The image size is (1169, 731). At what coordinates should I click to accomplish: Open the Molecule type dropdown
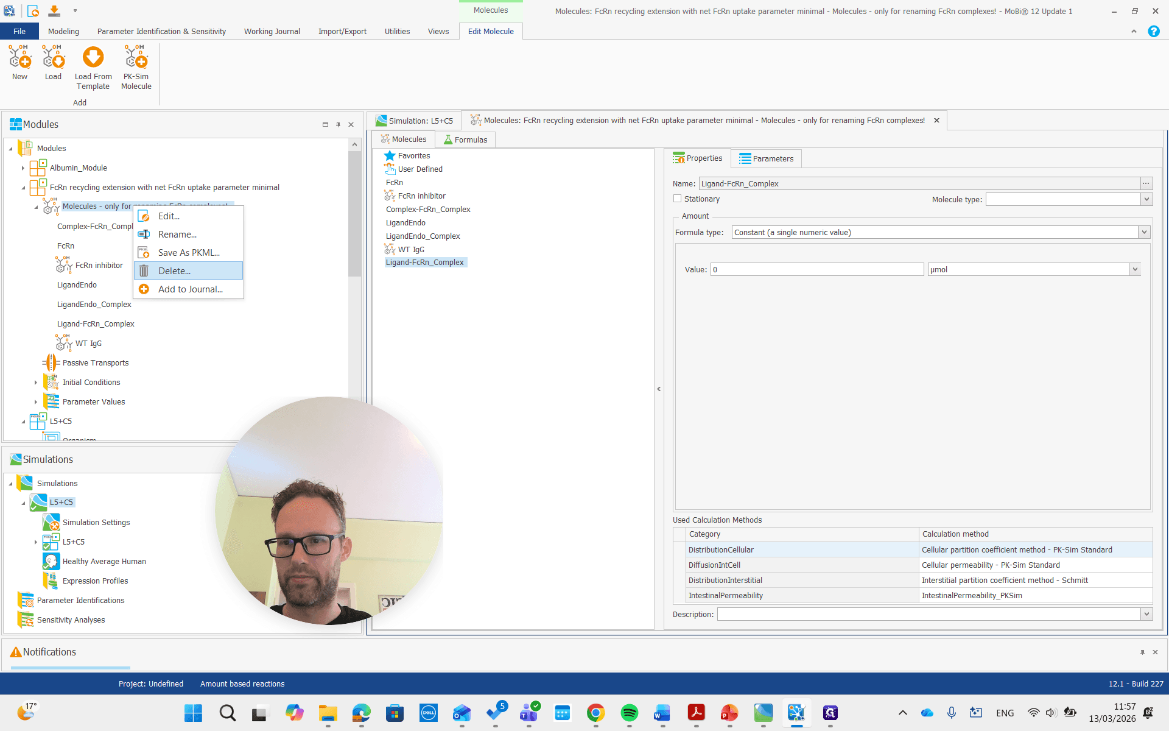(x=1146, y=199)
